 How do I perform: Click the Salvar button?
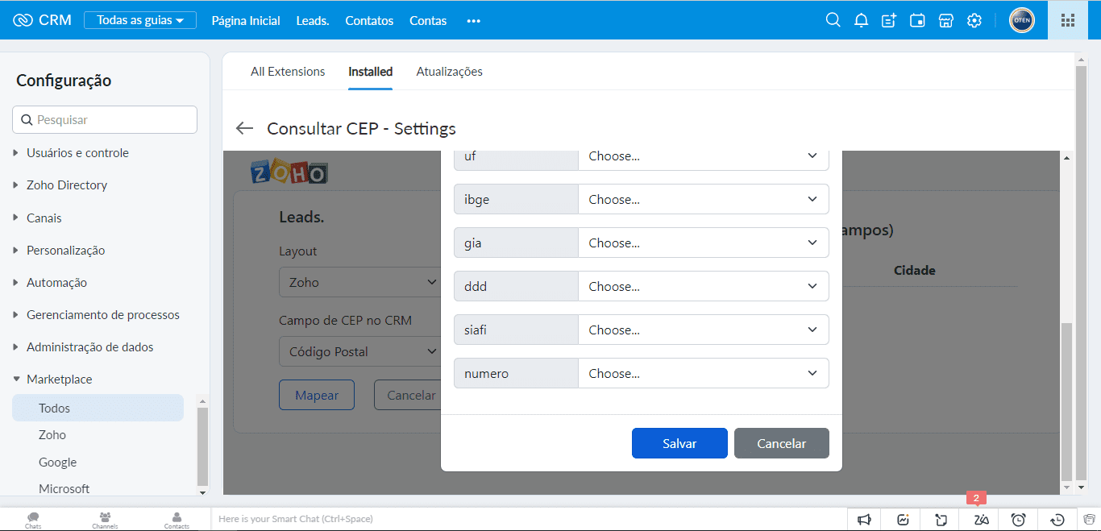[679, 443]
